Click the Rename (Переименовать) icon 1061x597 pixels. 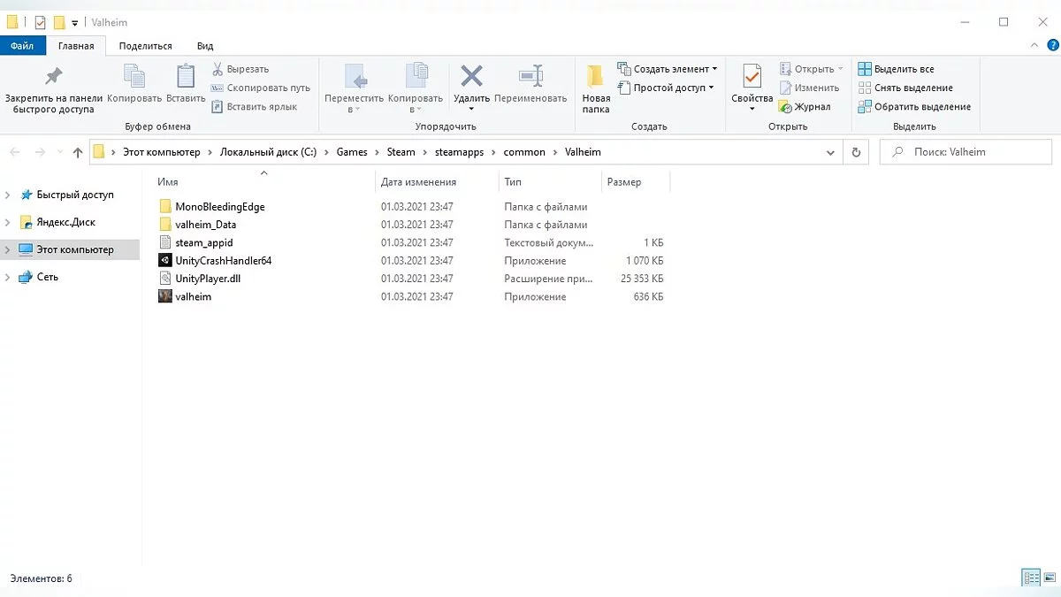[530, 77]
